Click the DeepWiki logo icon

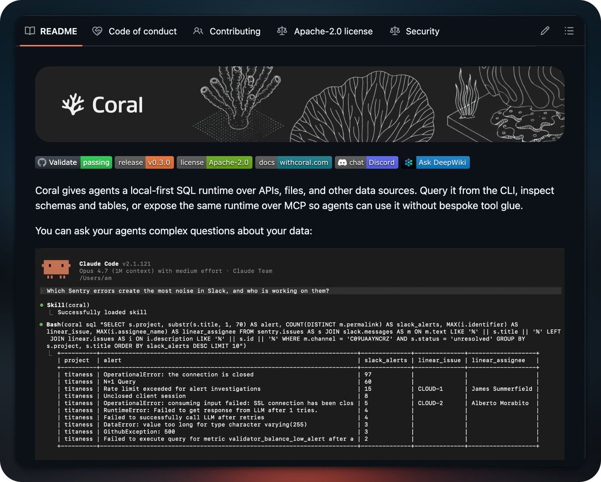(x=409, y=162)
